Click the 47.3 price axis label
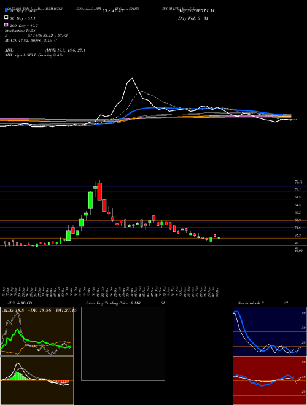The height and width of the screenshot is (405, 307). click(297, 236)
